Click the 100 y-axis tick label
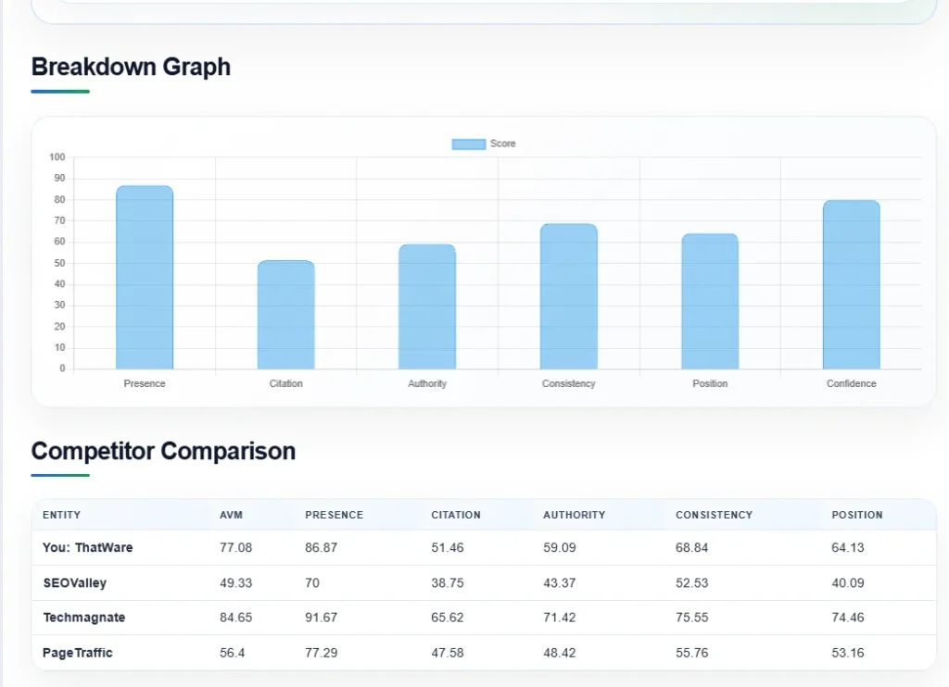Screen dimensions: 949x687 [x=57, y=157]
